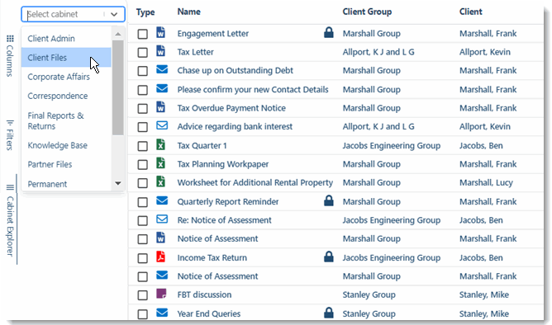Open the Cabinet Explorer side tab
Viewport: 552px width, 325px height.
point(10,220)
